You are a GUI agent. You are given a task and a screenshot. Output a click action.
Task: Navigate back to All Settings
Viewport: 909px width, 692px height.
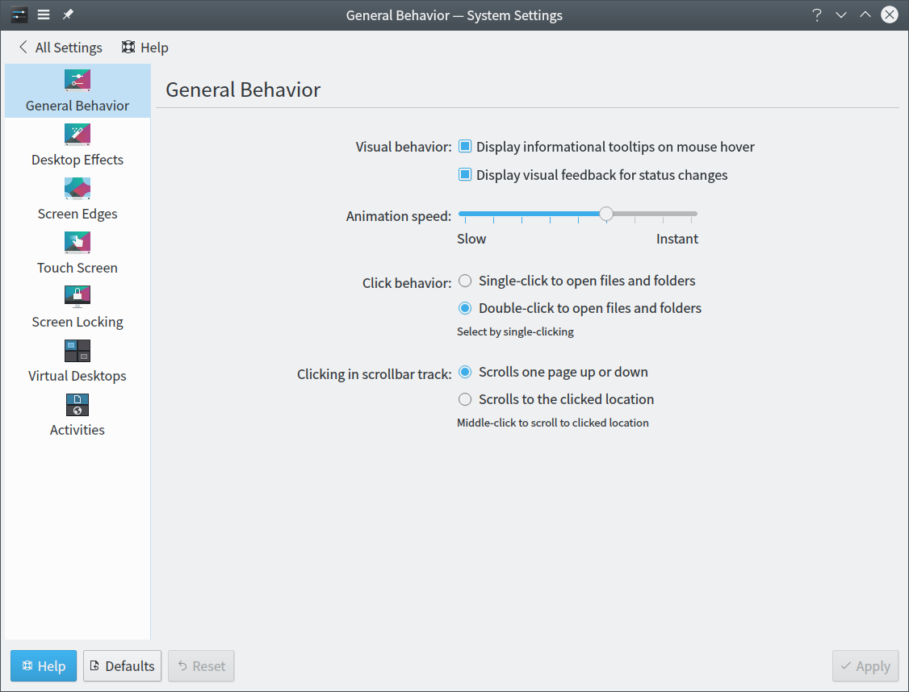(x=59, y=47)
